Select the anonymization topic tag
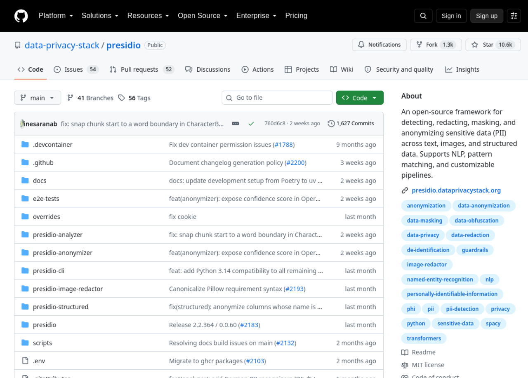Image resolution: width=528 pixels, height=378 pixels. tap(426, 206)
